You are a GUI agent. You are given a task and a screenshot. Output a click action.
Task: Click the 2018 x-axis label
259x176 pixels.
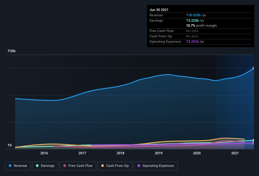[x=121, y=153]
